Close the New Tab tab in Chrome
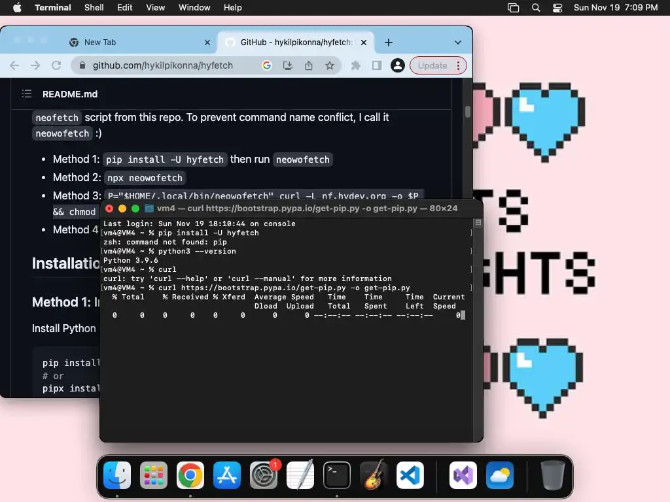The image size is (670, 502). [207, 42]
